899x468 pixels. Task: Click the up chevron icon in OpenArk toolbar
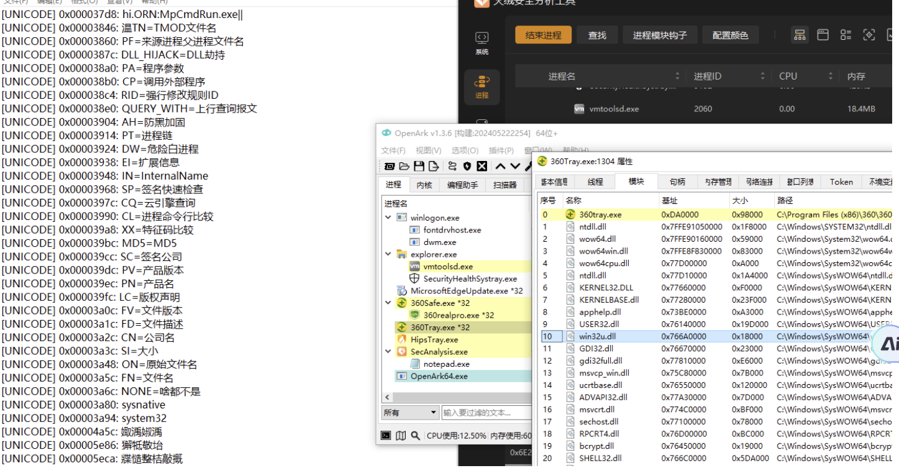point(500,166)
